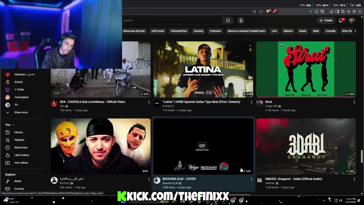Open more options for SEA CAGOULé video
Viewport: 364px width, 205px height.
149,102
